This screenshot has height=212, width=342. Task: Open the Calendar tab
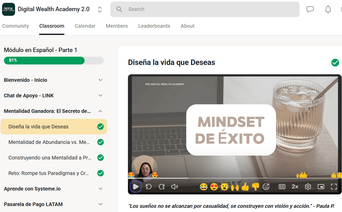[85, 26]
